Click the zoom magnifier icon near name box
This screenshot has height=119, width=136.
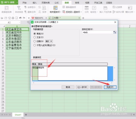click(28, 22)
